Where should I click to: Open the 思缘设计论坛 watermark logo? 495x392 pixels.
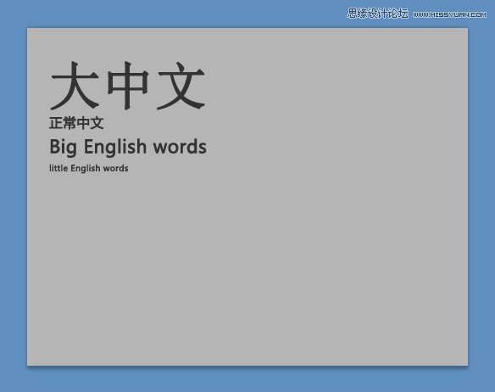377,14
